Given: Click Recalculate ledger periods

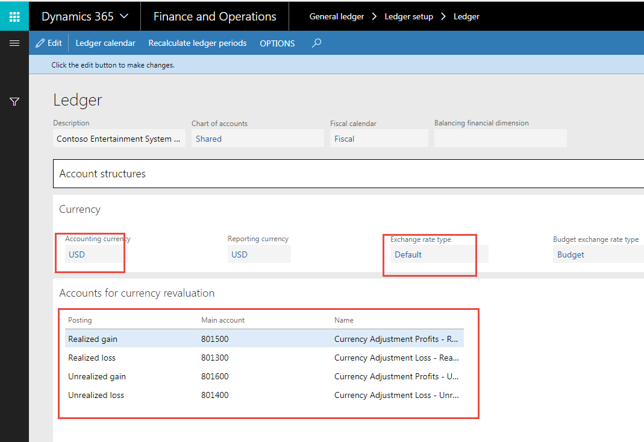Looking at the screenshot, I should [198, 43].
